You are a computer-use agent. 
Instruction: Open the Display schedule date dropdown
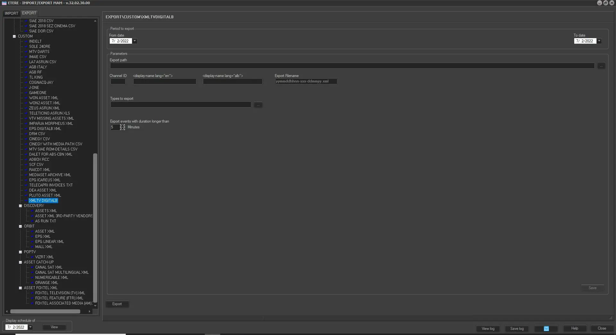pos(30,327)
